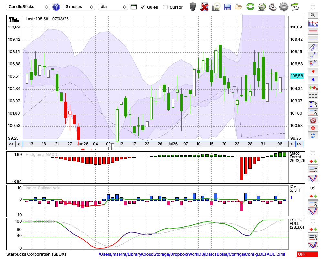Click the red record circle icon

313,128
